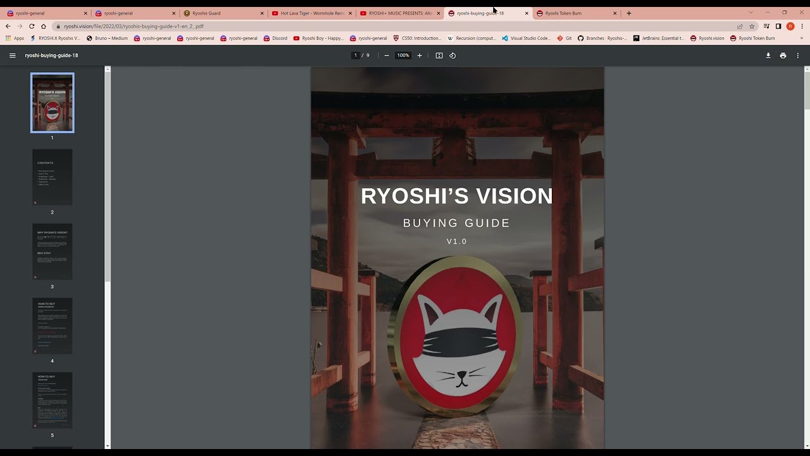Go back in browser history

coord(8,26)
